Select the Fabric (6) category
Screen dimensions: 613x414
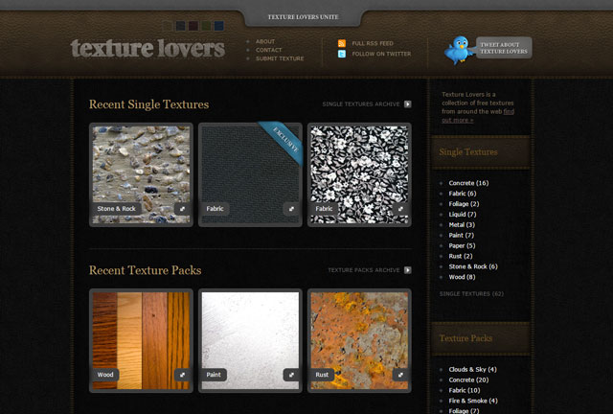(462, 194)
